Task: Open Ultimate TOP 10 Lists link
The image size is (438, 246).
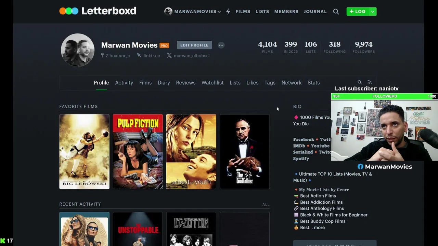Action: (333, 177)
